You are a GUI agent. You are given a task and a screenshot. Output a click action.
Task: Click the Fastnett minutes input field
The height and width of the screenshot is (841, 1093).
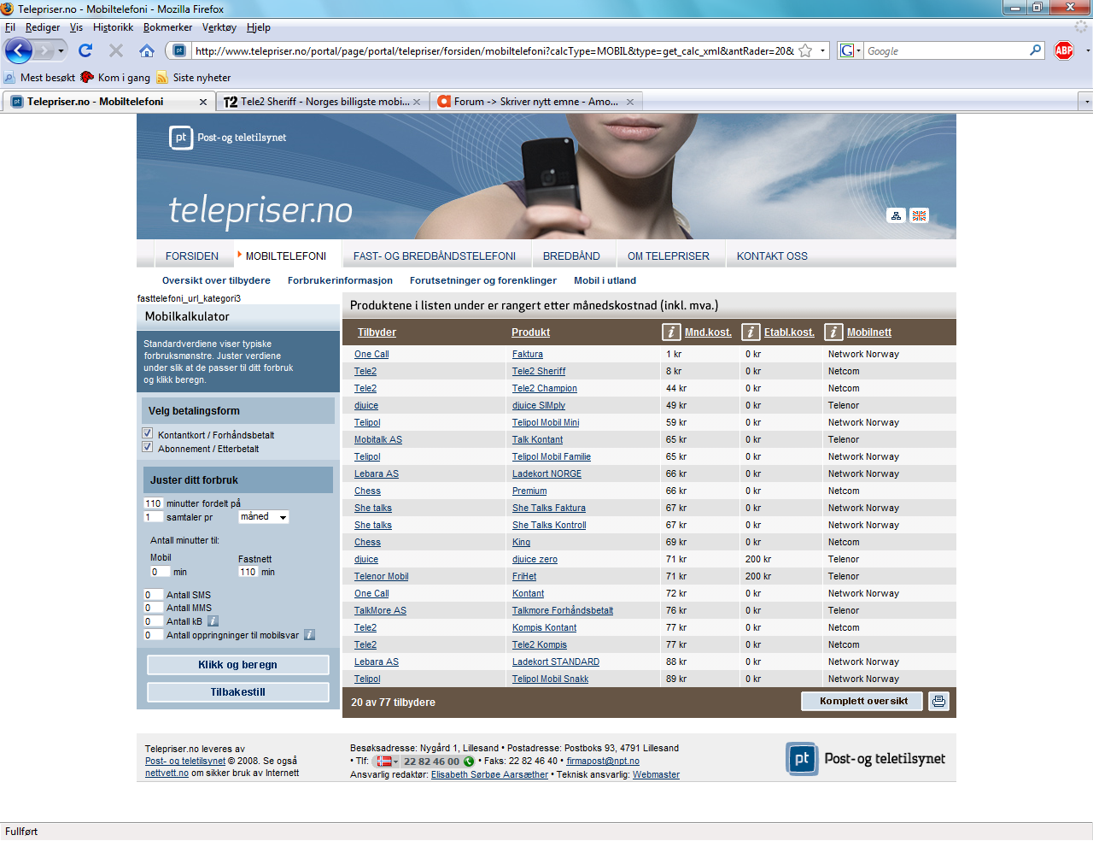click(248, 572)
